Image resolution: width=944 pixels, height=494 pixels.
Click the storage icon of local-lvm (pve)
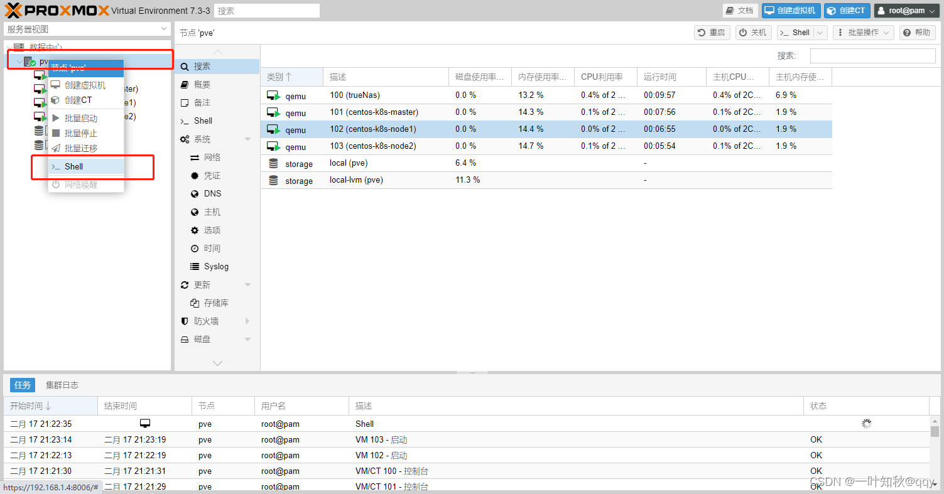273,180
